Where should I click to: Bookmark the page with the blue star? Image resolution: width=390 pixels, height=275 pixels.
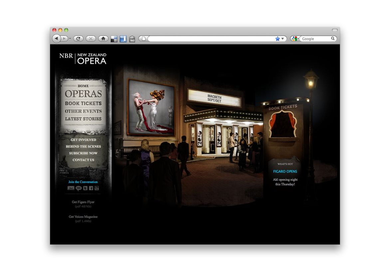pyautogui.click(x=278, y=39)
